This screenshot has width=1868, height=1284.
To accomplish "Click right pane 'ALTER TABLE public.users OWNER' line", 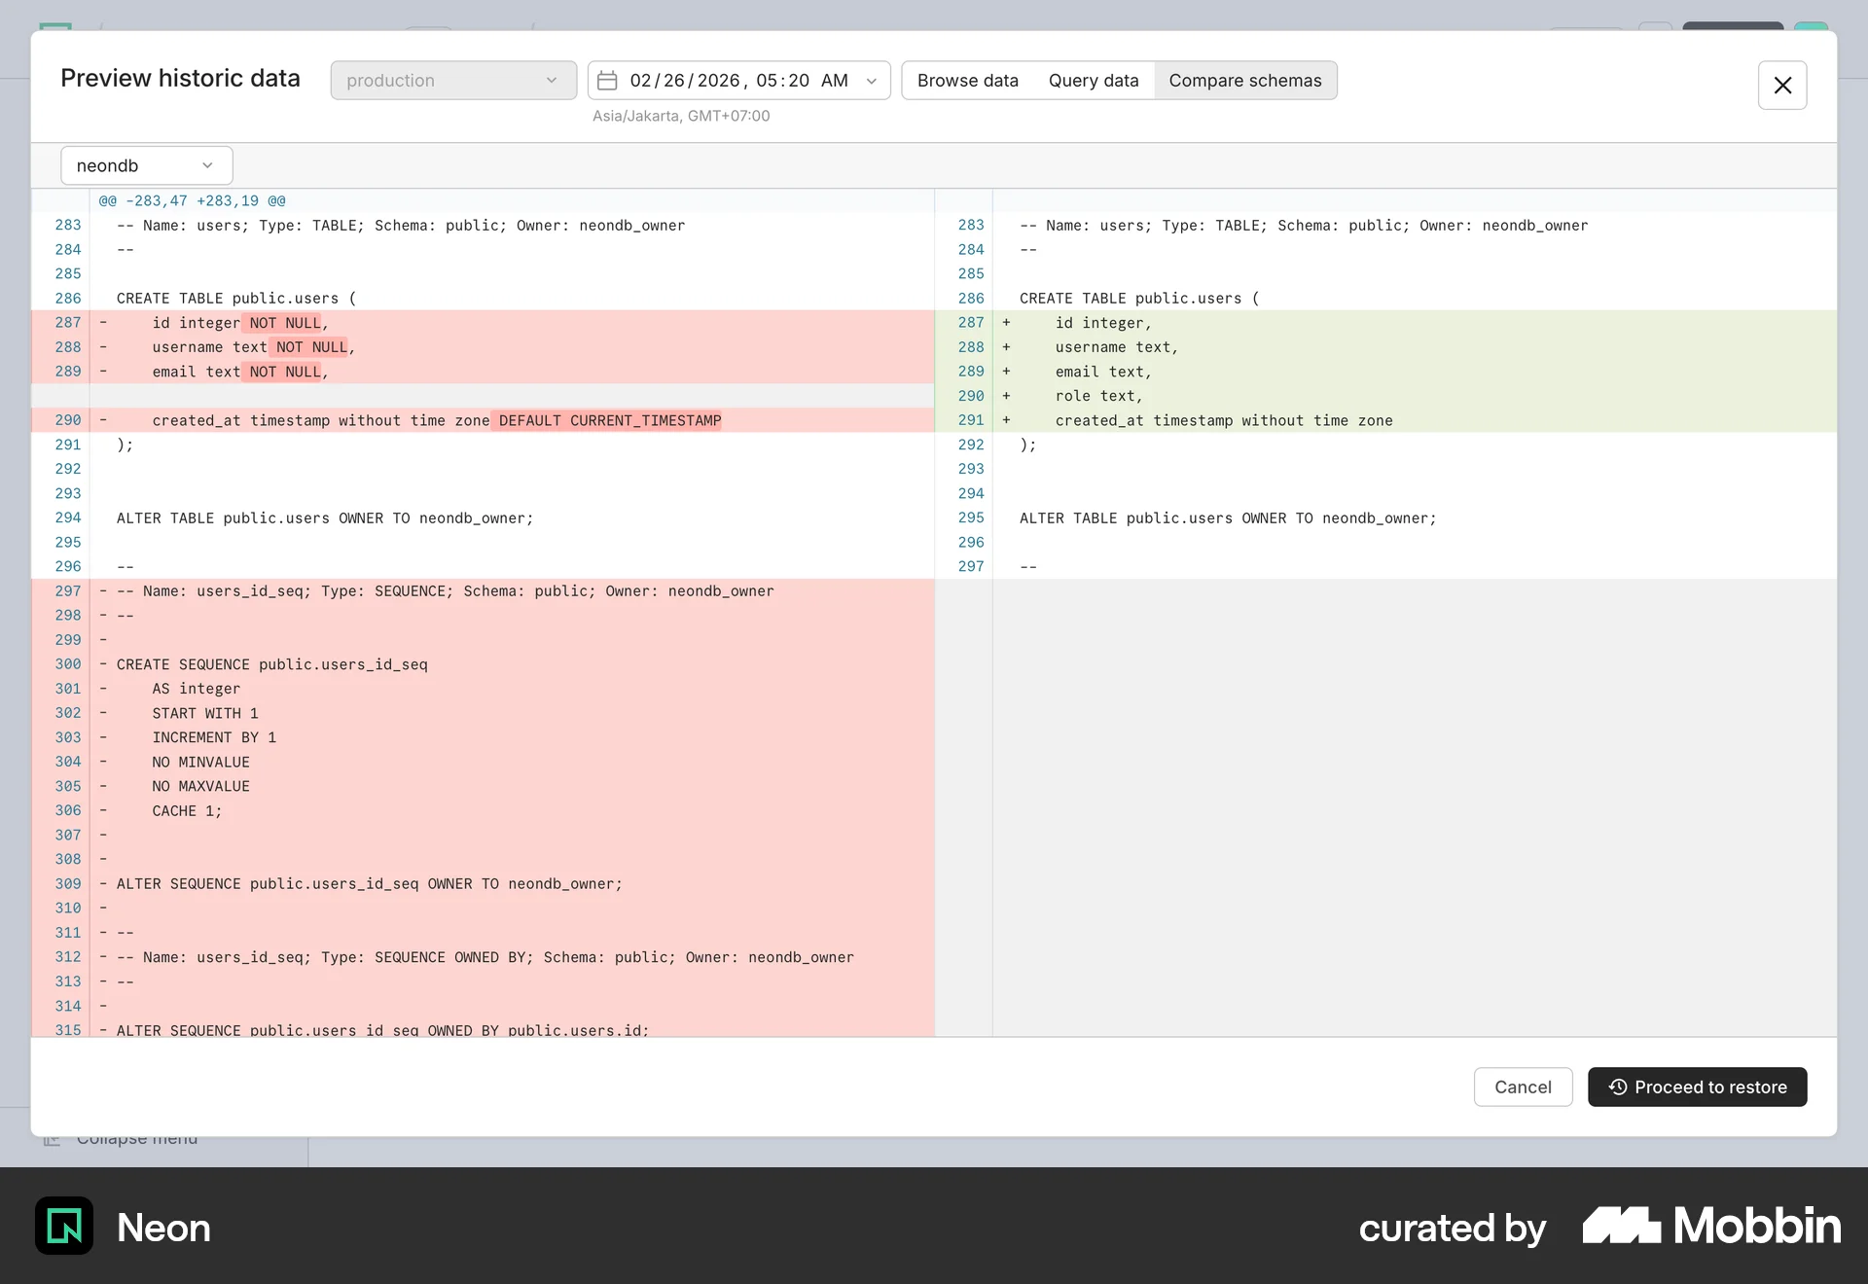I will click(x=1385, y=517).
